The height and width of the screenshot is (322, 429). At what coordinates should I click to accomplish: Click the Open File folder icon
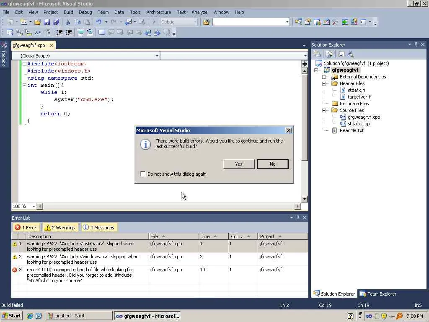point(37,22)
